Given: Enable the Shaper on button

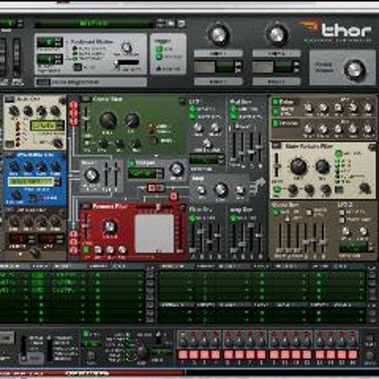Looking at the screenshot, I should pos(131,163).
